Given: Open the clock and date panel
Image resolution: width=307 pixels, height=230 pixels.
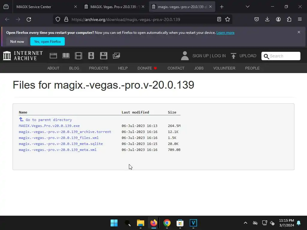Looking at the screenshot, I should pos(286,223).
